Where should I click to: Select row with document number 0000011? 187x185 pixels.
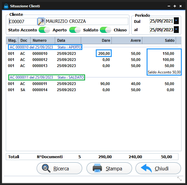tap(91, 84)
